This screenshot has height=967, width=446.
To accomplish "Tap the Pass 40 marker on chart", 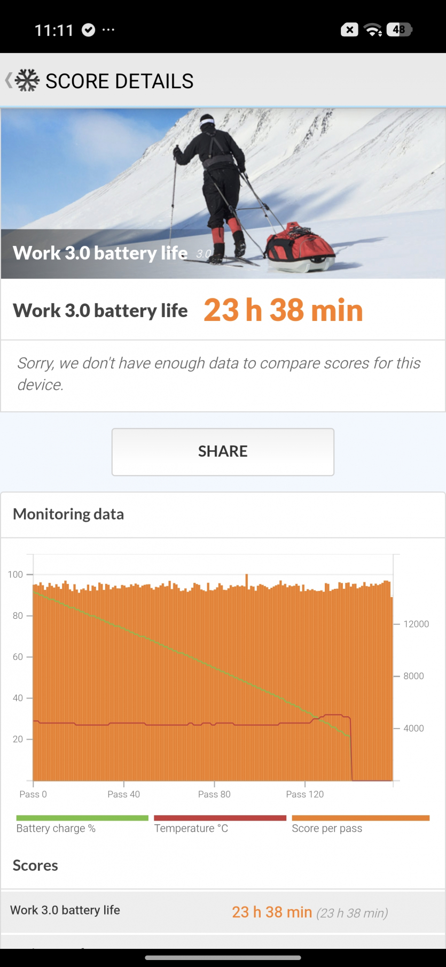I will point(123,794).
